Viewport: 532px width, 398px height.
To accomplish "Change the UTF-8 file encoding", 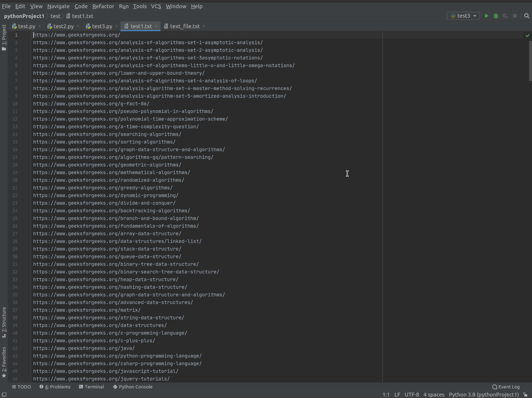I will click(412, 395).
